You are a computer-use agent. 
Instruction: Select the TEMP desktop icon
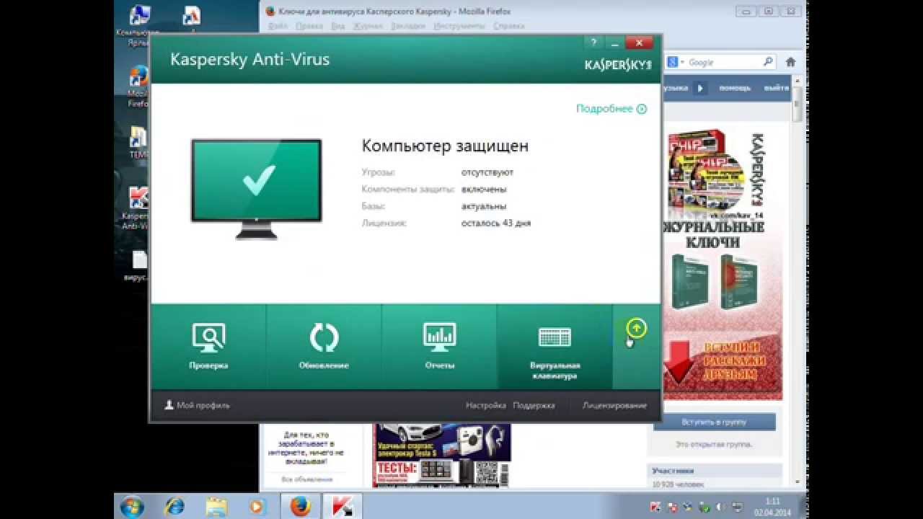tap(138, 143)
